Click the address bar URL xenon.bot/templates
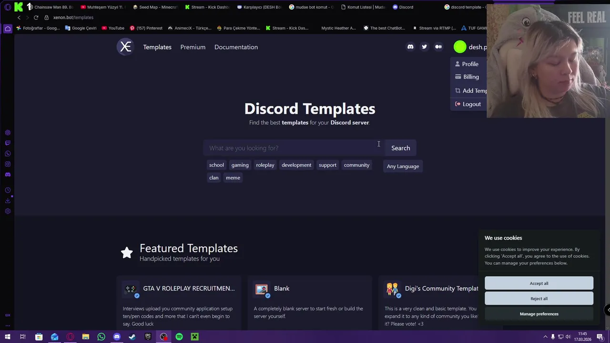The height and width of the screenshot is (343, 610). (73, 18)
